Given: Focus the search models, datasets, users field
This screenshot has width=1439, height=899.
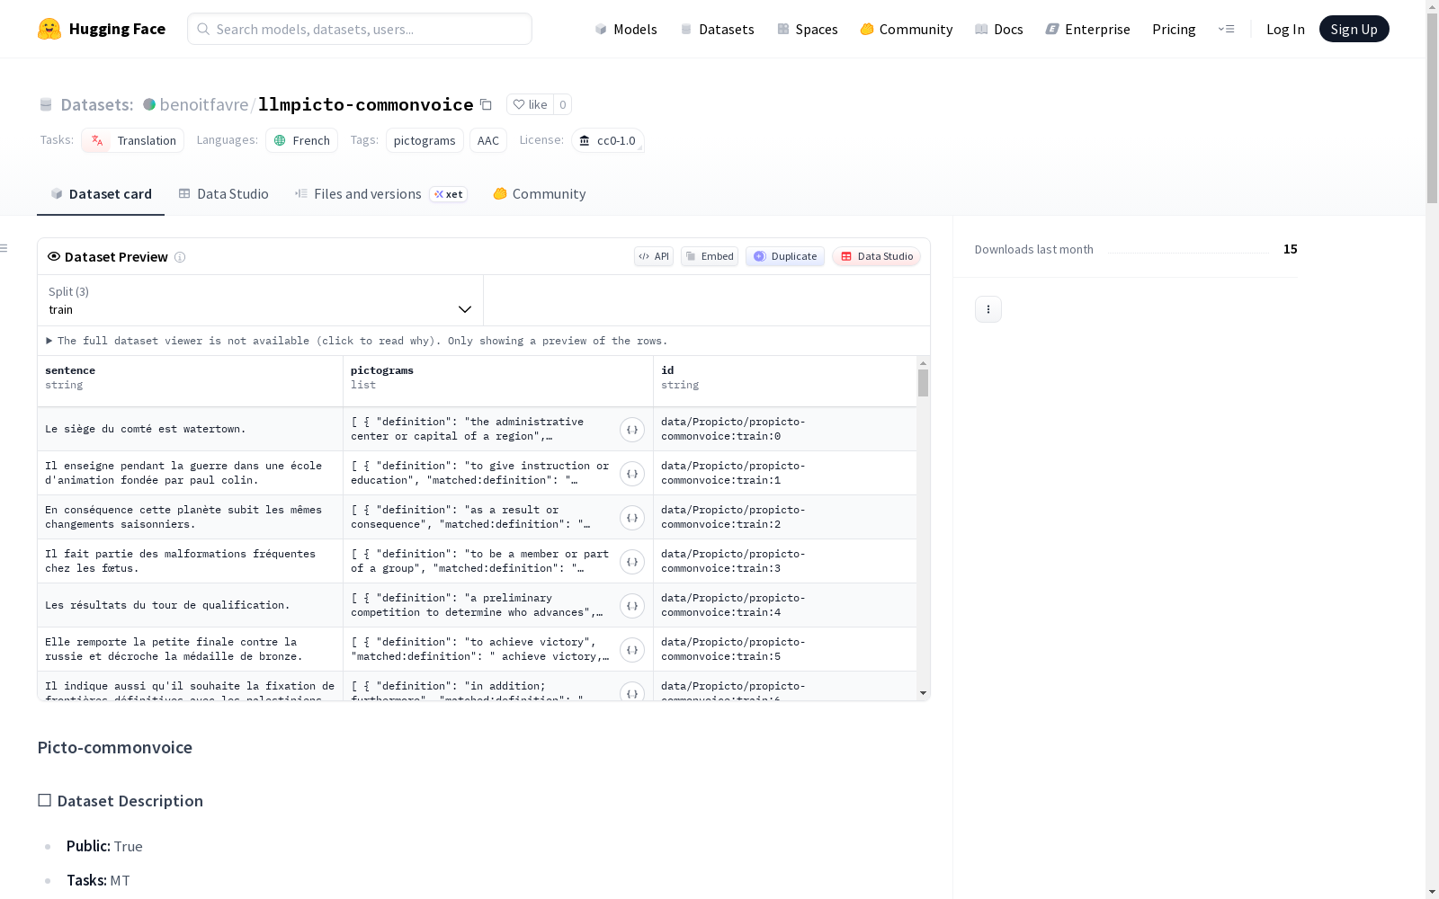Looking at the screenshot, I should pos(360,29).
